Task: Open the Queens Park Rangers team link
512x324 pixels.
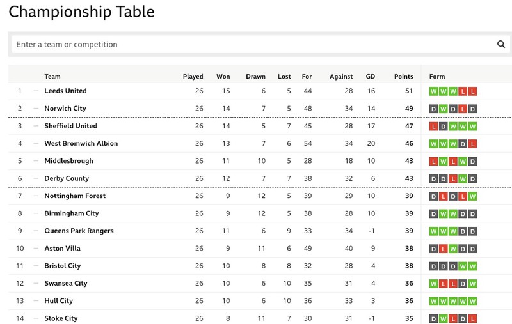Action: (79, 231)
